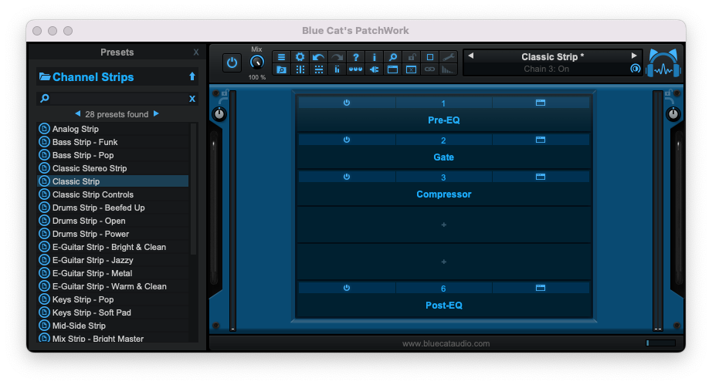712x385 pixels.
Task: Select the E-Guitar Strip - Metal preset
Action: [x=92, y=273]
